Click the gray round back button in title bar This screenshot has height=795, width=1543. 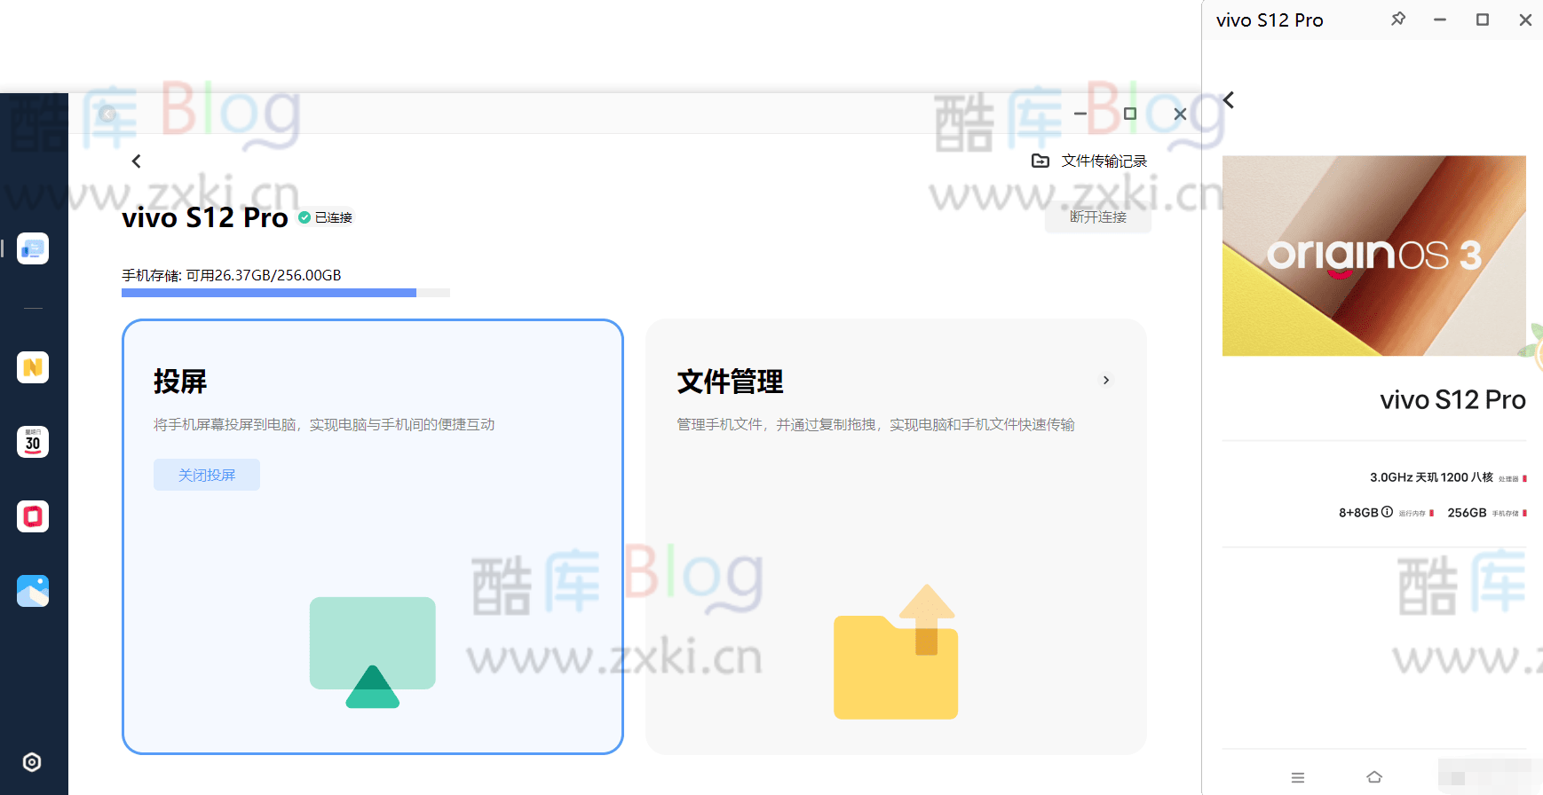click(x=107, y=114)
